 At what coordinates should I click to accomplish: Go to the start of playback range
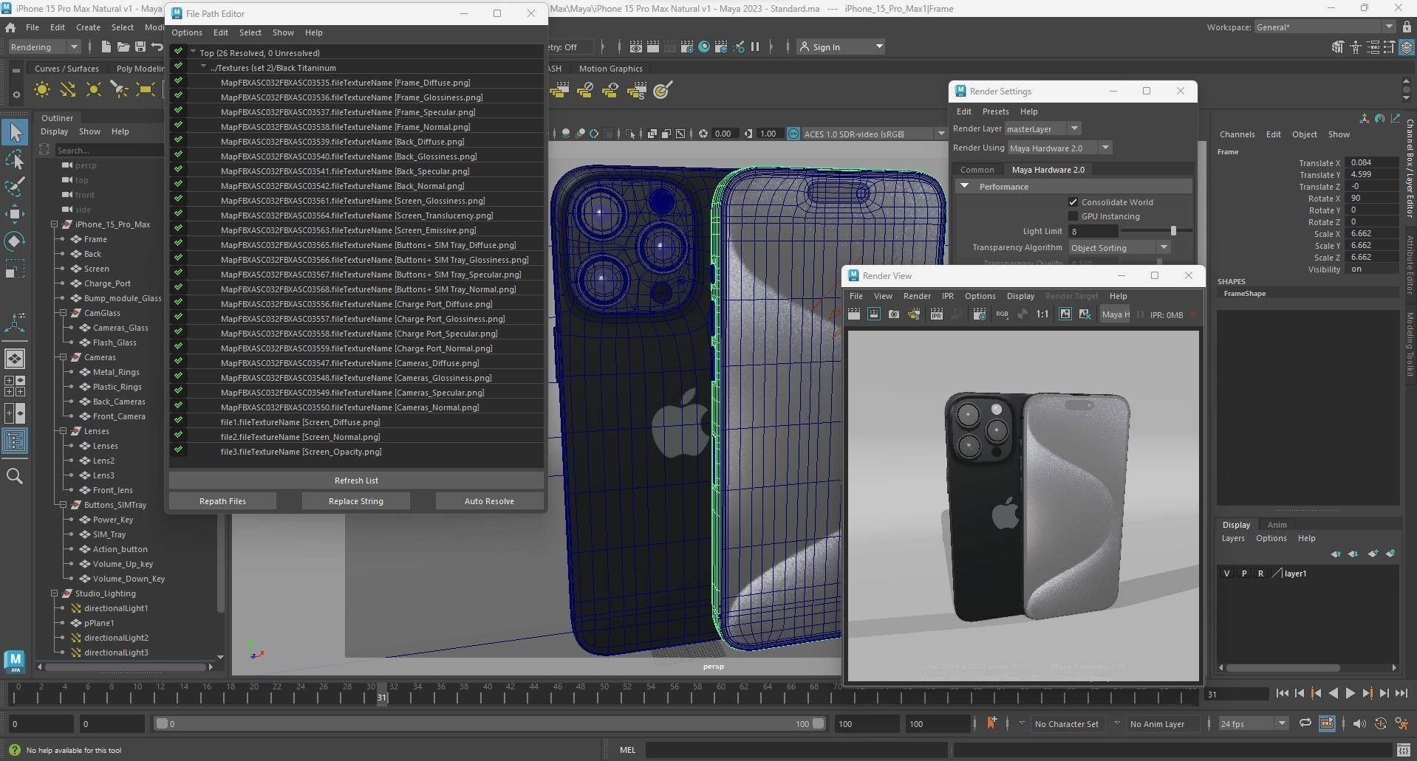click(1283, 693)
